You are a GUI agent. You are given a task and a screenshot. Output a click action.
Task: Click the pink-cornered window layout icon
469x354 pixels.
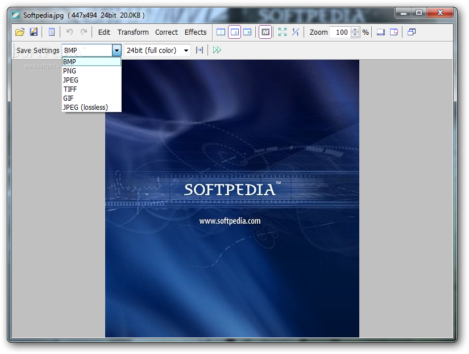coord(394,32)
